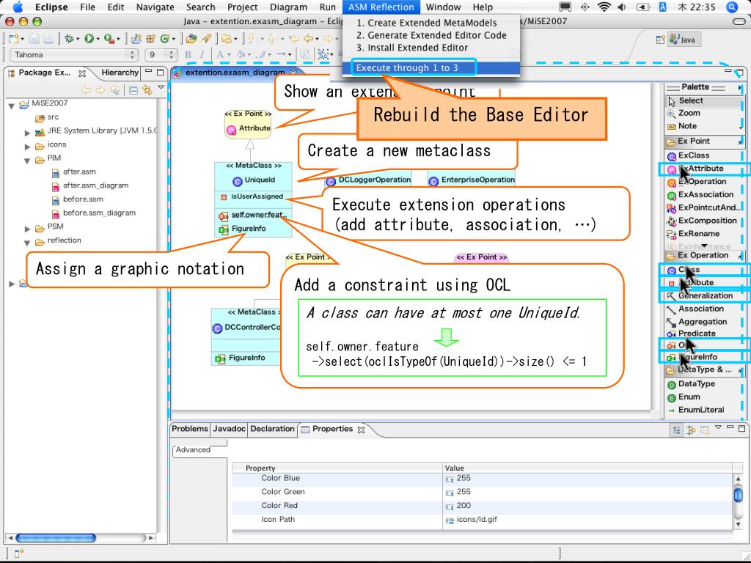Click the Collapse All icon in Package Explorer
The image size is (751, 563).
pos(133,90)
